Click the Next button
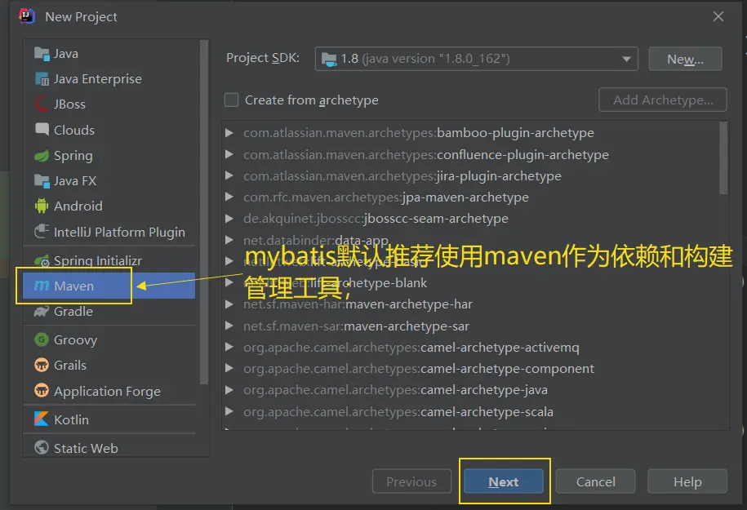This screenshot has width=747, height=510. pos(504,481)
